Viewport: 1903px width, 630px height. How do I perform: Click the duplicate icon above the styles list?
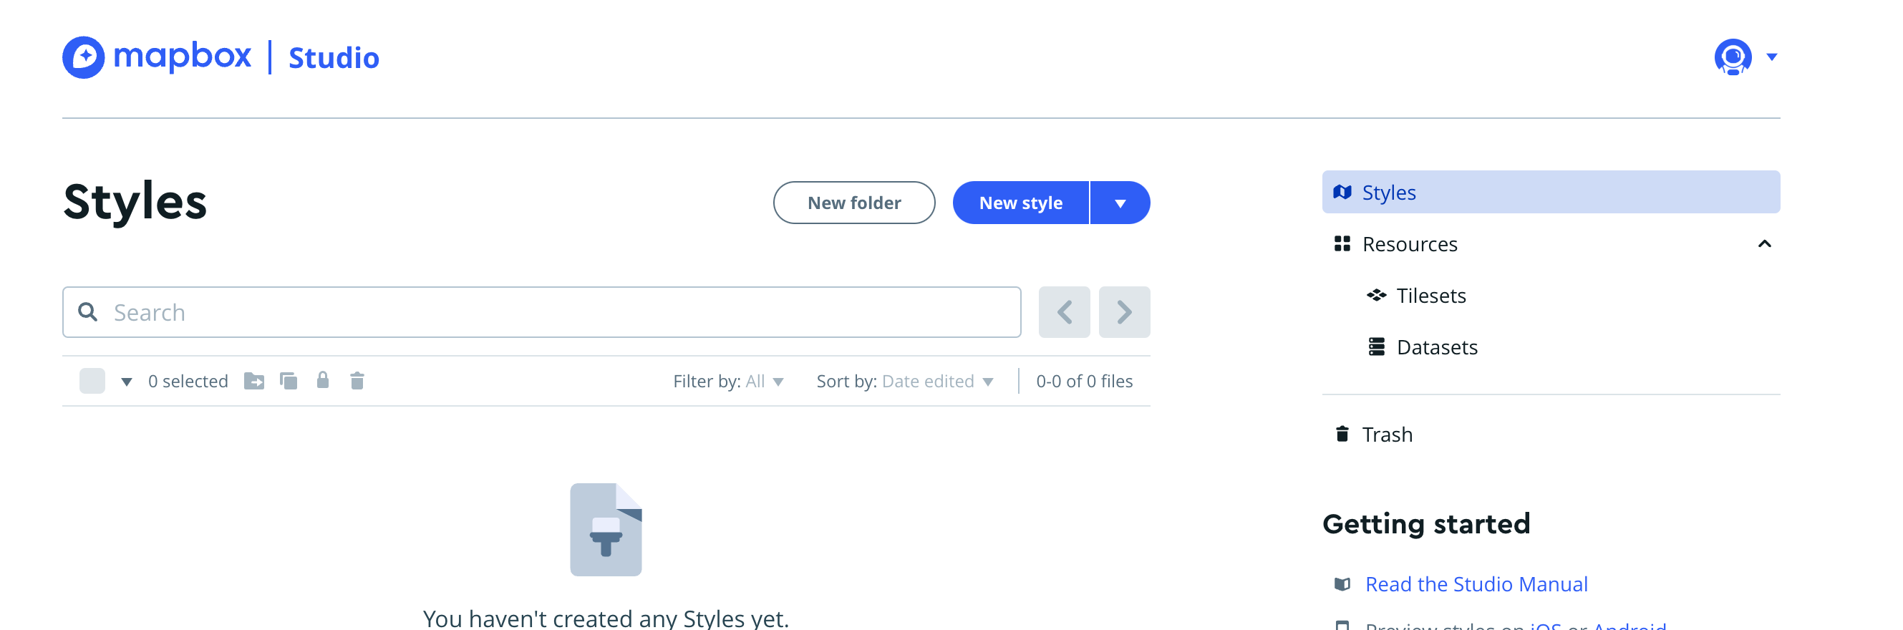pyautogui.click(x=289, y=380)
